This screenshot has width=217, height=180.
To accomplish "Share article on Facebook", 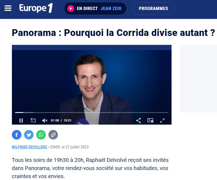I will point(17,135).
